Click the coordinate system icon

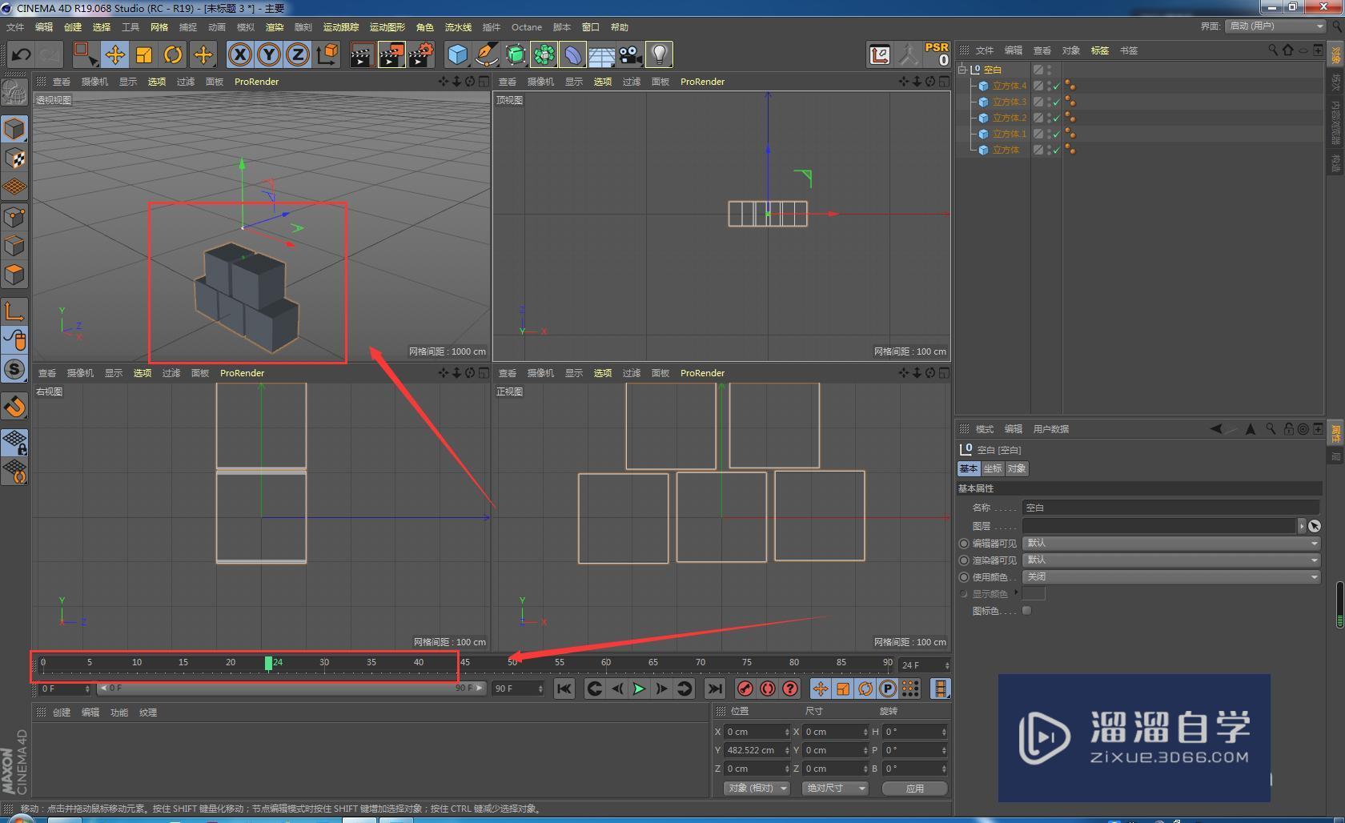tap(327, 54)
